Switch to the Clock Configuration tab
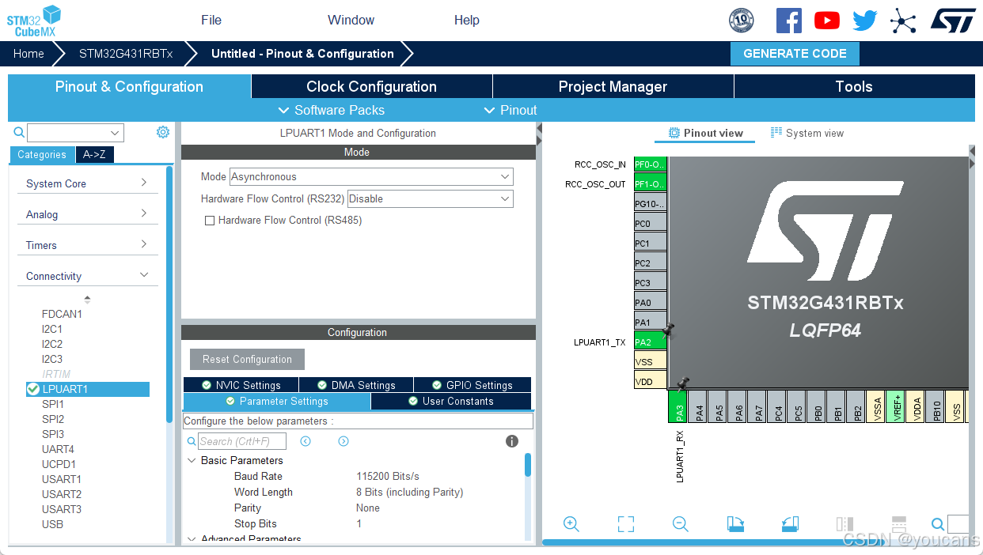Image resolution: width=983 pixels, height=555 pixels. [371, 86]
